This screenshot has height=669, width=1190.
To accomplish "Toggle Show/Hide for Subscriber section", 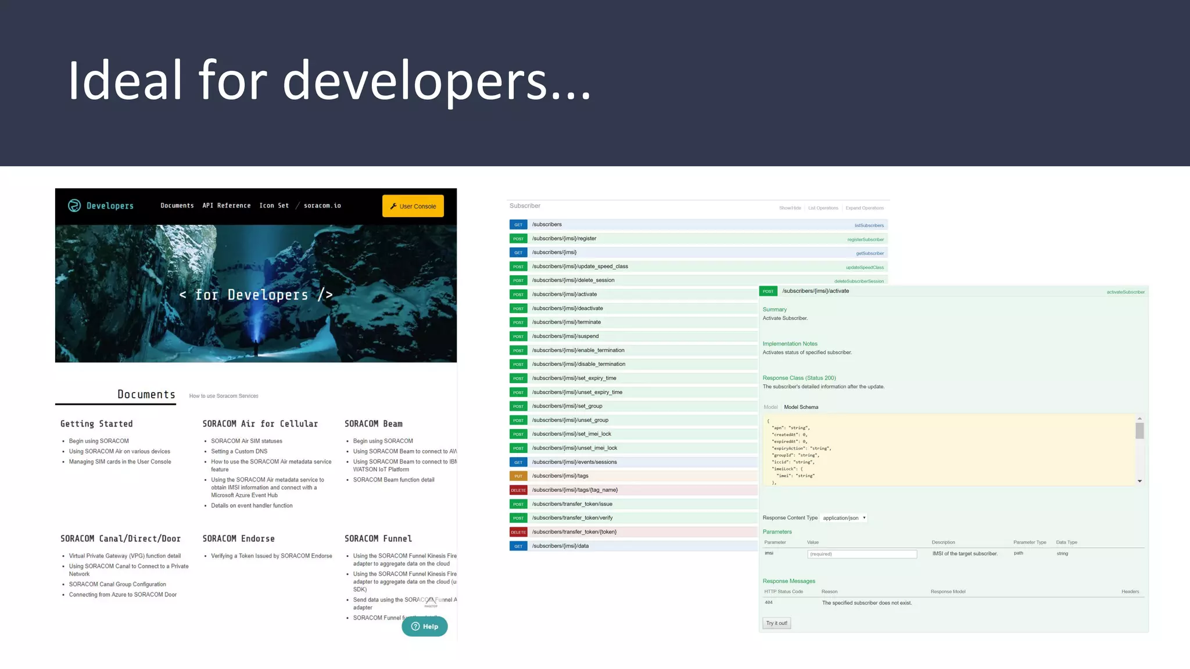I will coord(790,208).
